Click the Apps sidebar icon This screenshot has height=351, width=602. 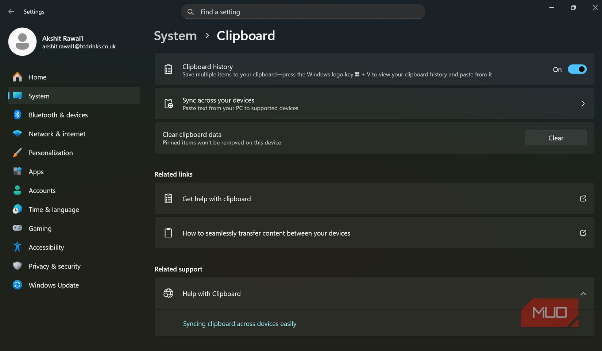tap(17, 171)
